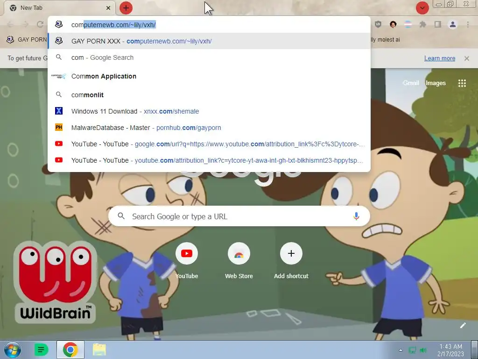Choose the 'com - Google Search' suggestion
Viewport: 478px width, 359px height.
[209, 57]
